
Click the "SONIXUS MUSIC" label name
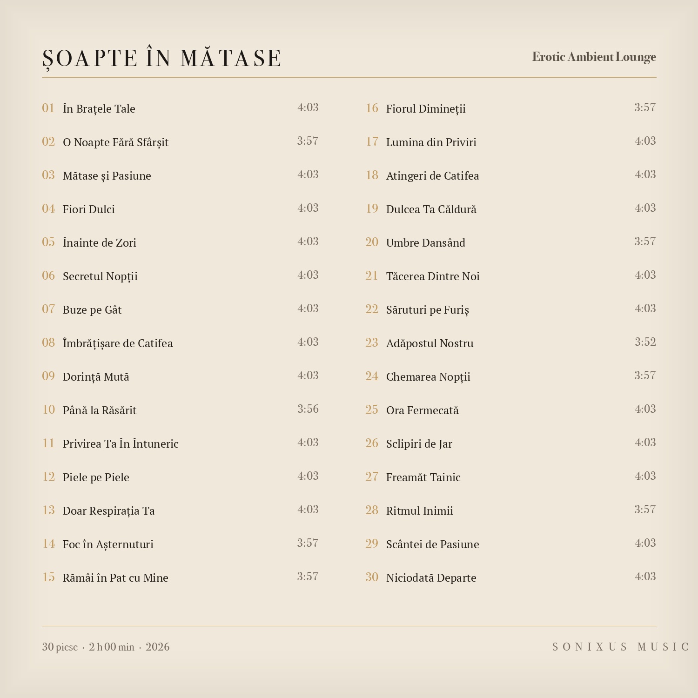[x=620, y=647]
